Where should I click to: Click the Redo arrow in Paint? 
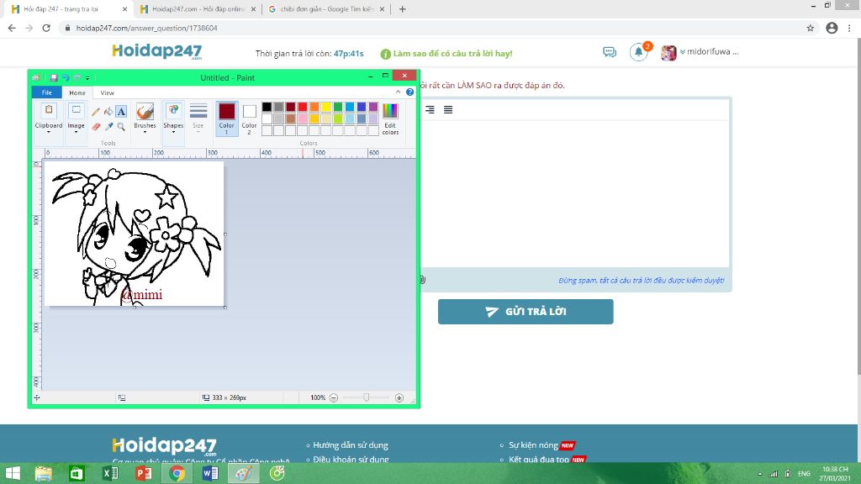click(77, 77)
